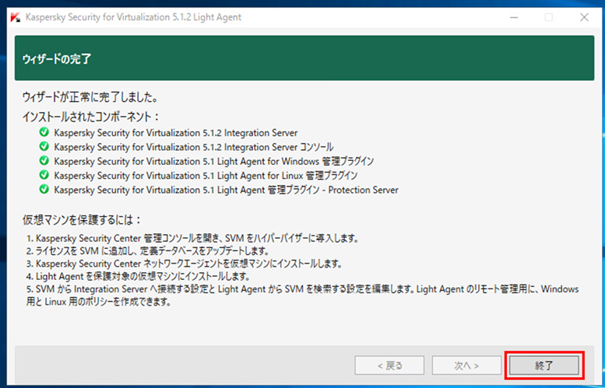Viewport: 605px width, 388px height.
Task: Click green check beside Light Agent for Windows
Action: click(44, 161)
